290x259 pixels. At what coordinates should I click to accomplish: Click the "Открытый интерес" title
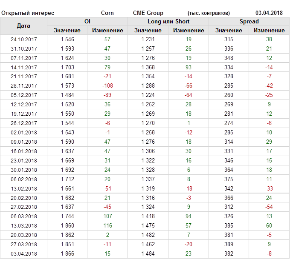pos(28,13)
